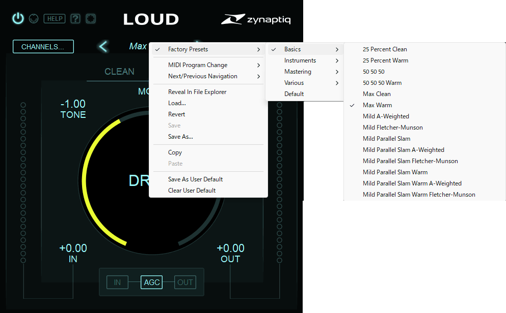Expand MIDI Program Change submenu

click(x=208, y=65)
